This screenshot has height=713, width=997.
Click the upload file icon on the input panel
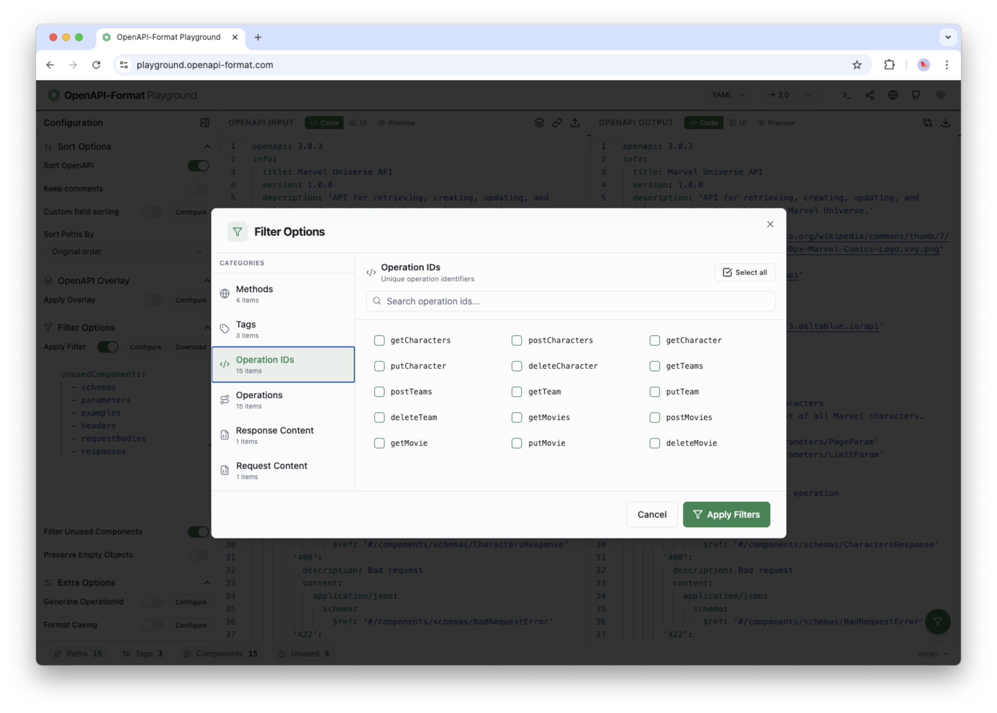(576, 123)
